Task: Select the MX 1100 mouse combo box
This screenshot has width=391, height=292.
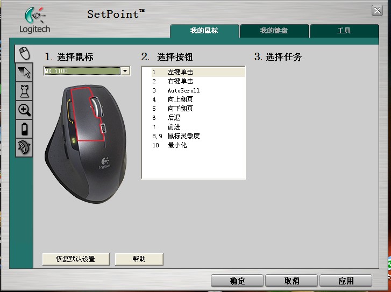Action: click(87, 71)
